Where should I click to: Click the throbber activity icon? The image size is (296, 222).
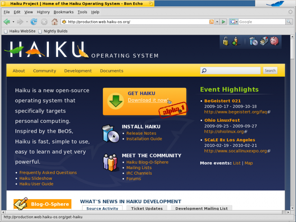290,12
